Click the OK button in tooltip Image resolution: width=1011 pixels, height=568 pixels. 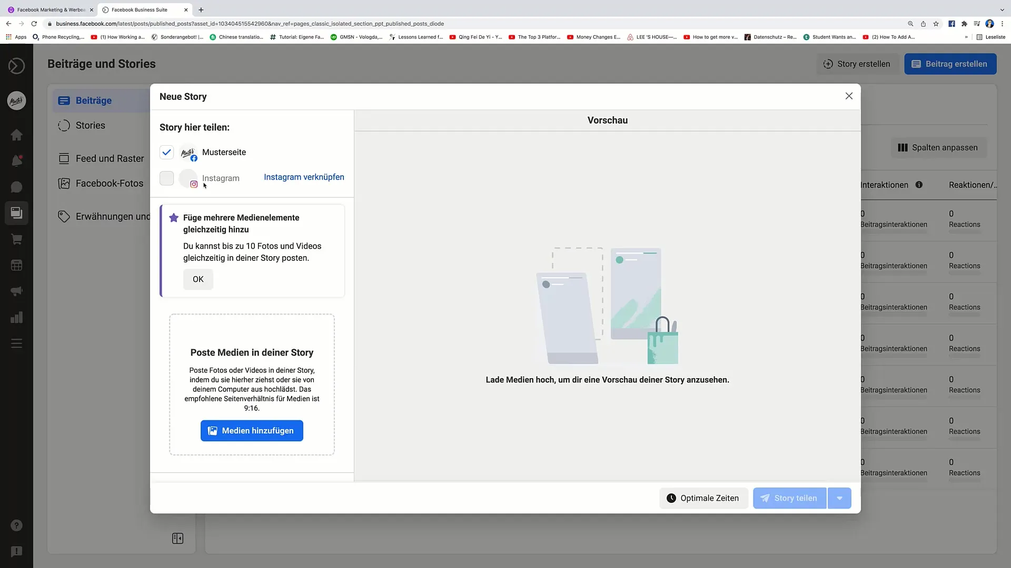coord(198,279)
